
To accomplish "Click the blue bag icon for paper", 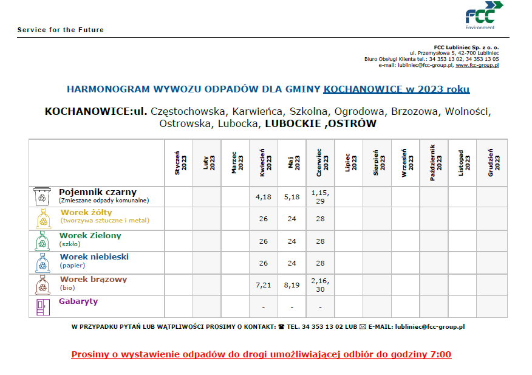I will tap(41, 263).
